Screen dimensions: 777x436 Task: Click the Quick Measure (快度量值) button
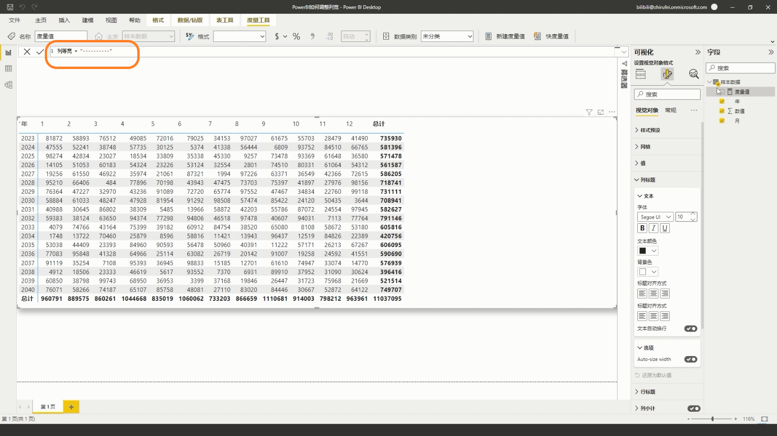(551, 36)
